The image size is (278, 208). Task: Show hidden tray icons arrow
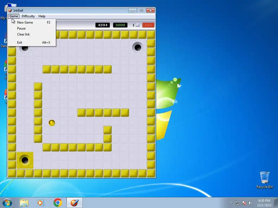[x=231, y=203]
